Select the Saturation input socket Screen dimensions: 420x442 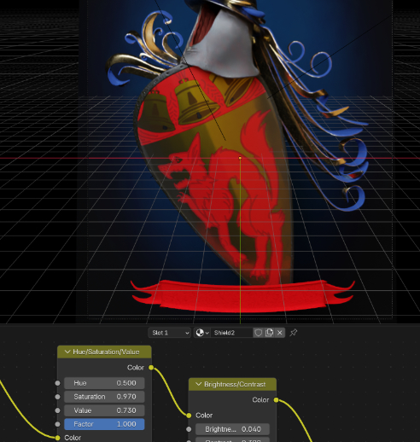[x=57, y=397]
